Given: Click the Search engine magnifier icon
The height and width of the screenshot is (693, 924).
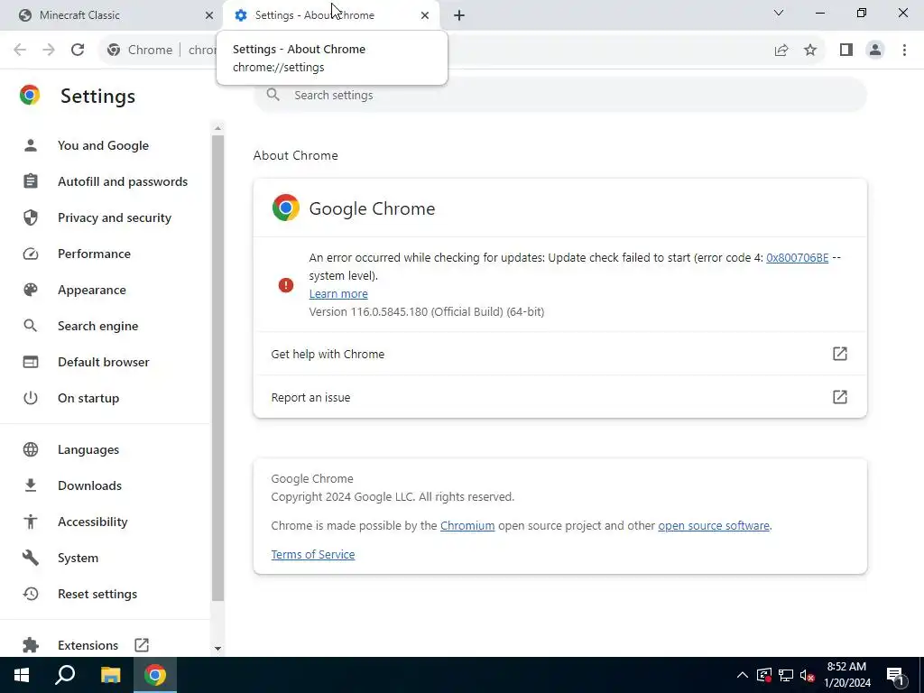Looking at the screenshot, I should [x=31, y=326].
